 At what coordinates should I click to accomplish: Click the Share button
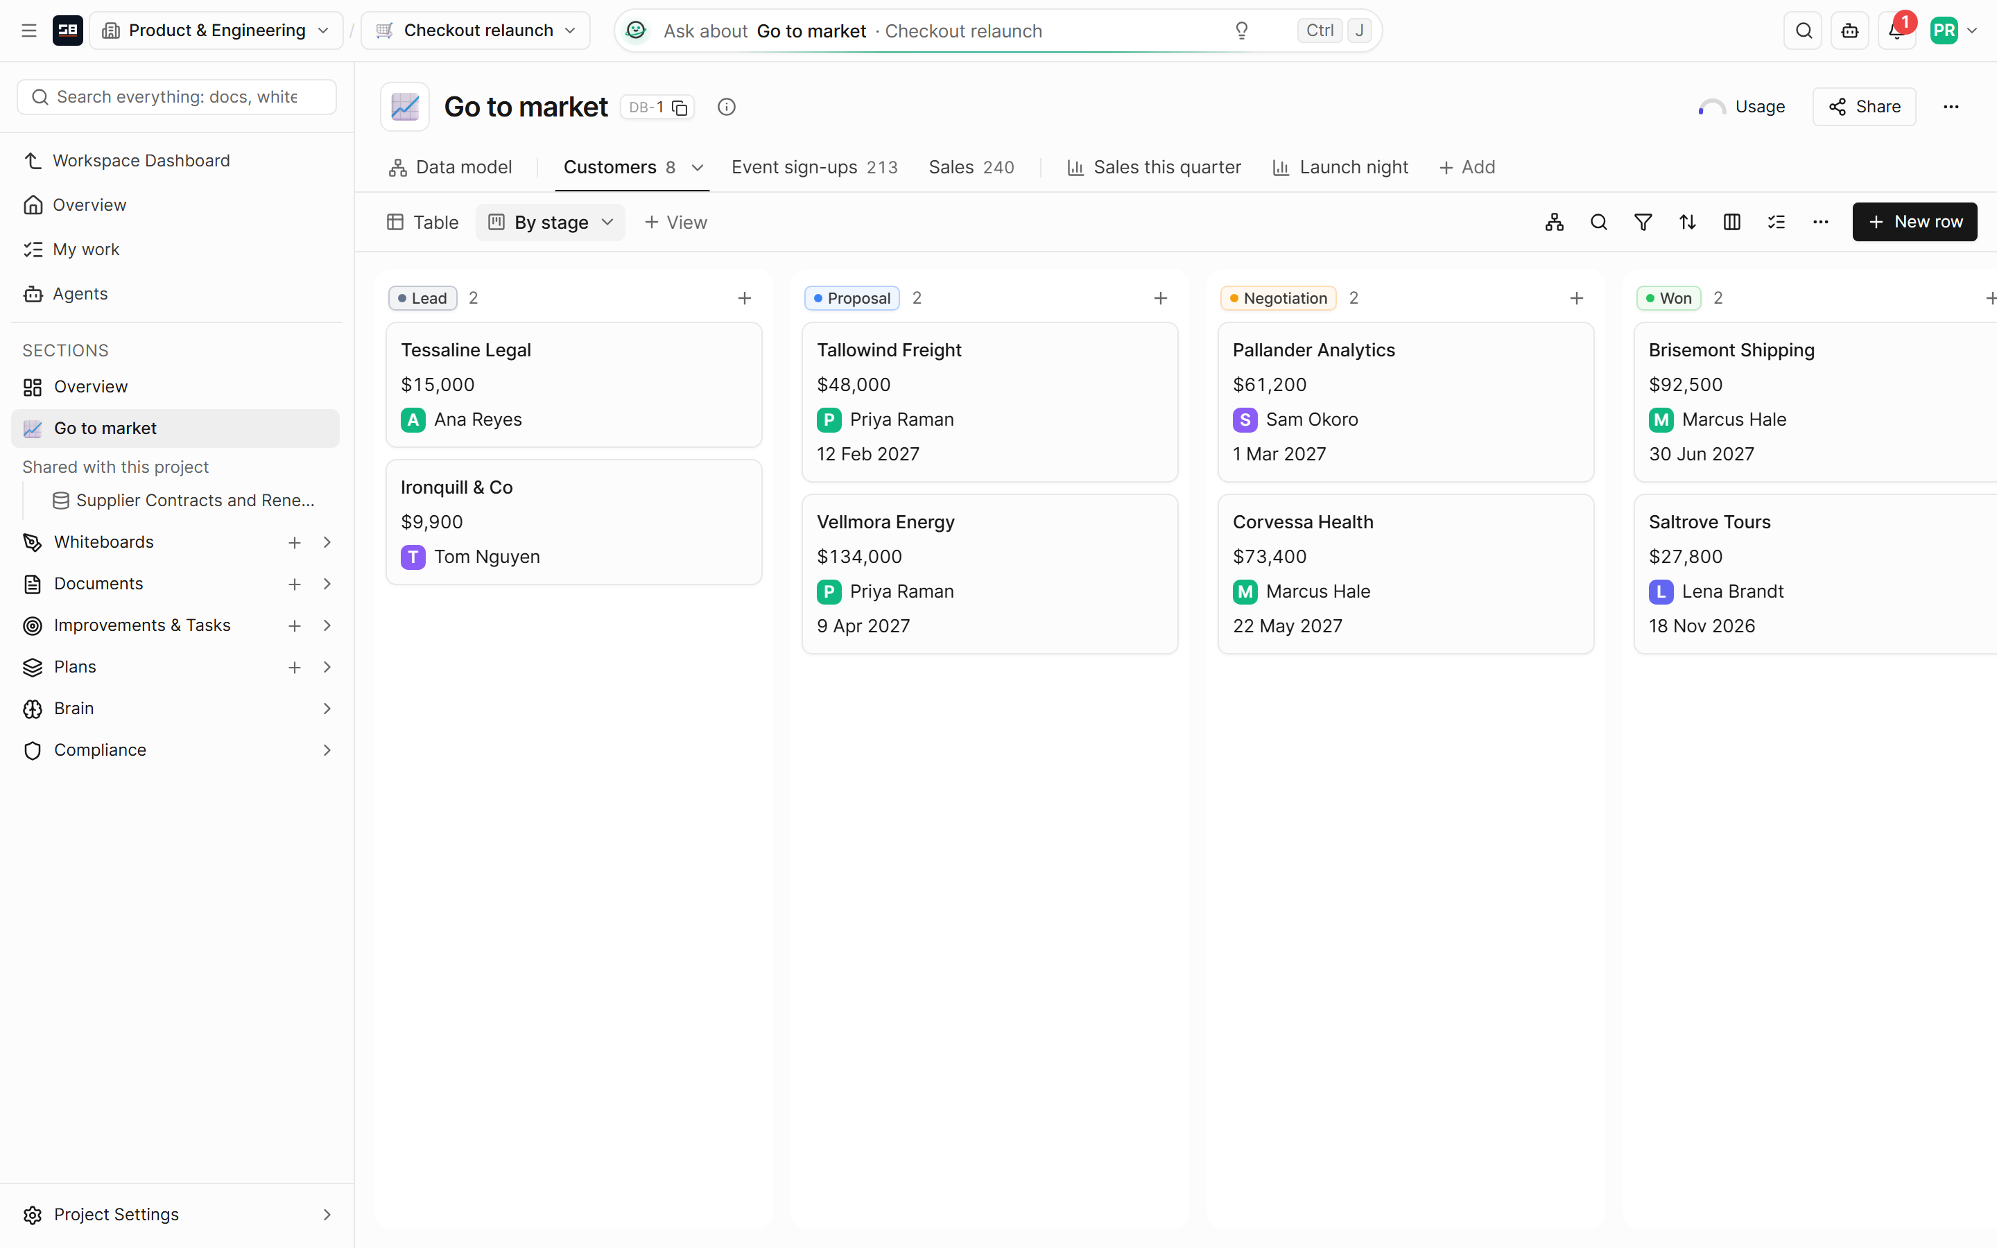point(1864,107)
